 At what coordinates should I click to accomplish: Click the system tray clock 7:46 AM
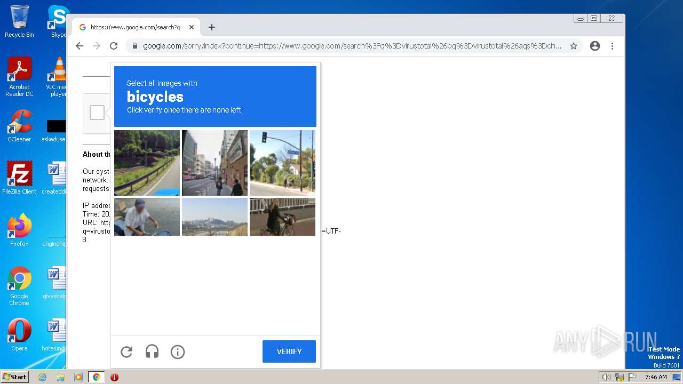pyautogui.click(x=656, y=377)
